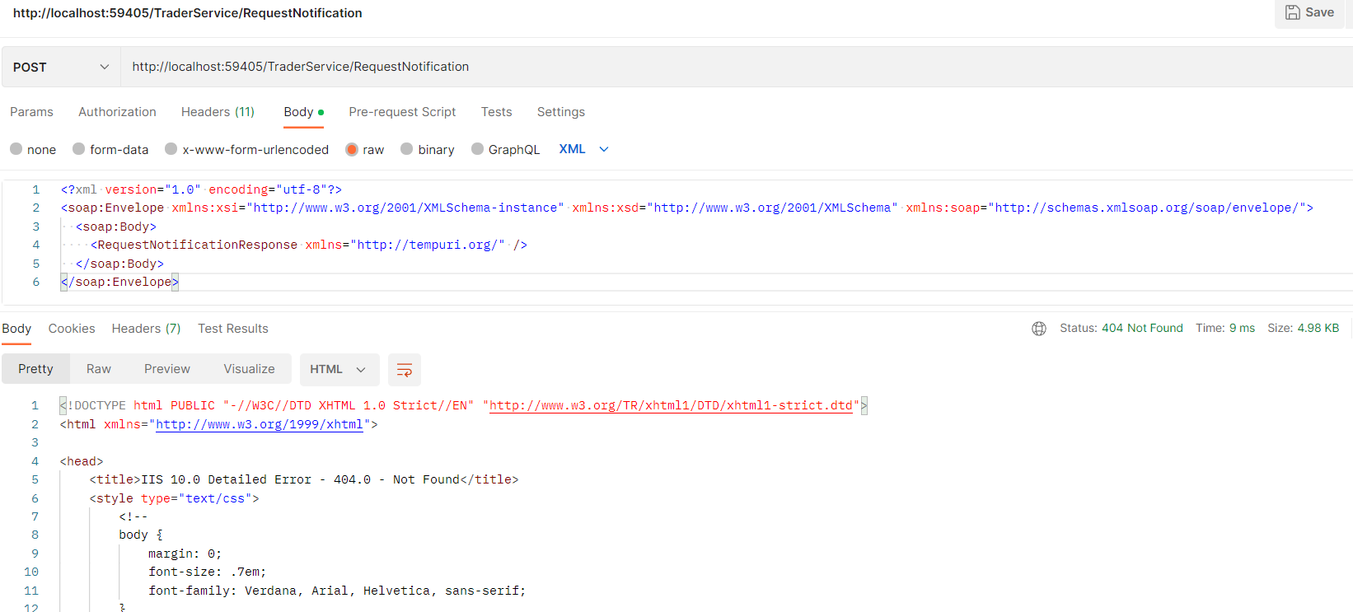Open the response Cookies tab

[72, 329]
